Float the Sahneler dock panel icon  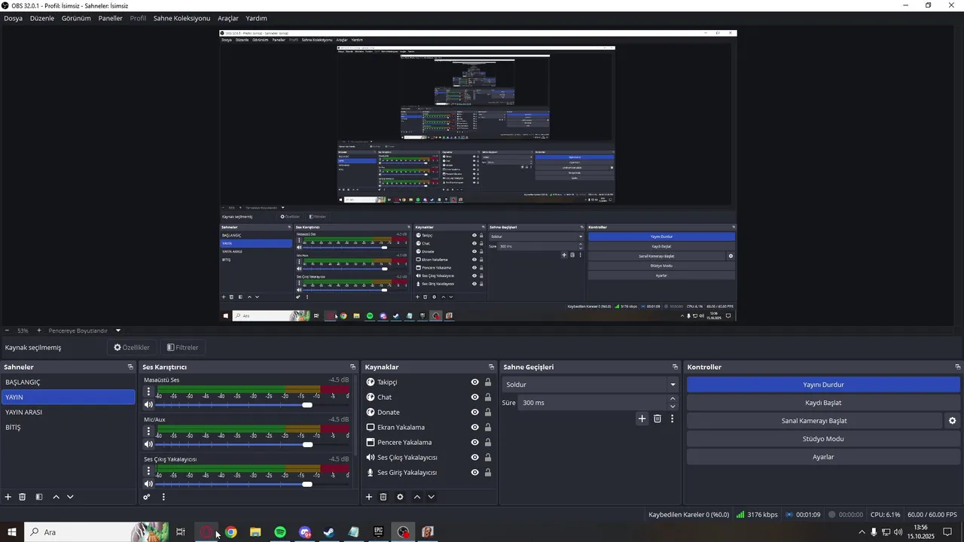pos(130,367)
